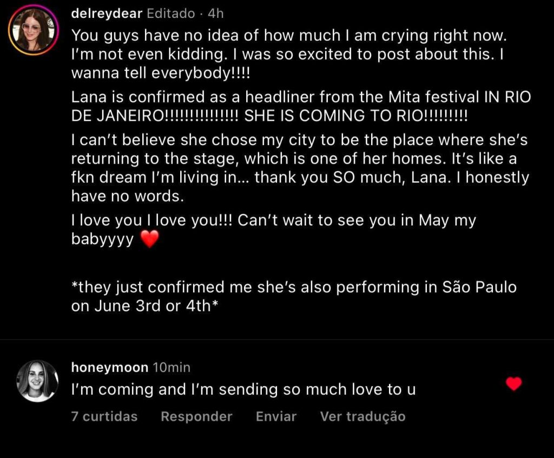Viewport: 554px width, 458px height.
Task: Click the São Paulo June note
Action: pyautogui.click(x=294, y=296)
